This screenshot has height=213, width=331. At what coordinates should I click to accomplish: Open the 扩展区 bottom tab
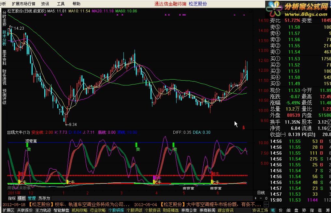[8, 210]
